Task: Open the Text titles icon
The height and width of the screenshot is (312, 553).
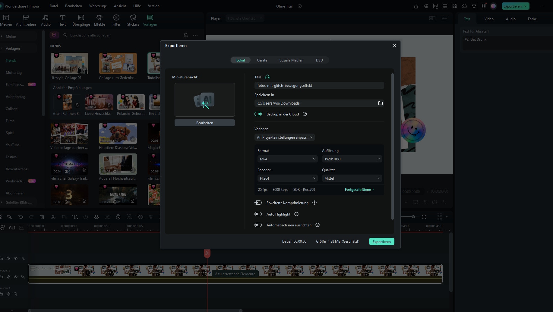Action: coord(62,20)
